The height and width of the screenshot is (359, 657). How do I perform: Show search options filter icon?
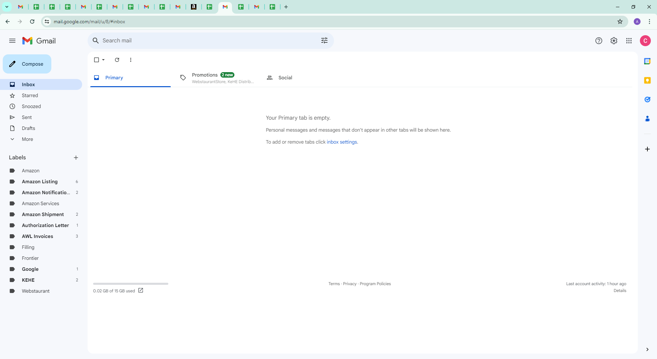(324, 41)
